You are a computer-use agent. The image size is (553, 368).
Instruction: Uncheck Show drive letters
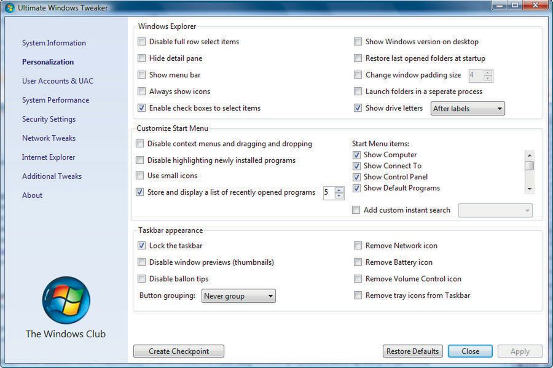pos(358,108)
